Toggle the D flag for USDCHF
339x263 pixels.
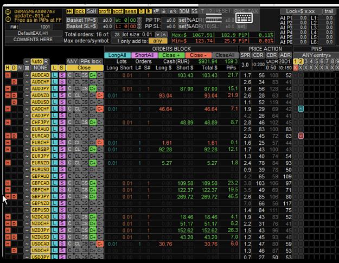(x=14, y=251)
